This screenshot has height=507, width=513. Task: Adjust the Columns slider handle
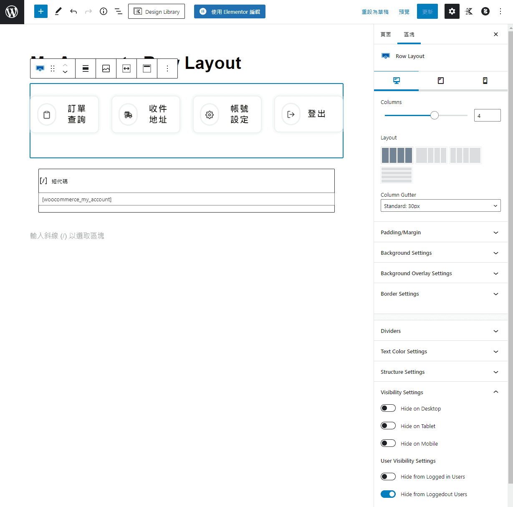tap(435, 115)
